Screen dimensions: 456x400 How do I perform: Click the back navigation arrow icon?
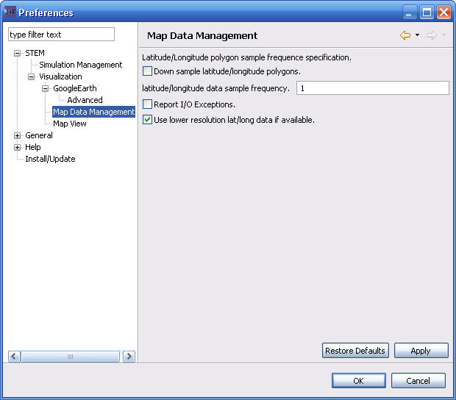pyautogui.click(x=405, y=35)
